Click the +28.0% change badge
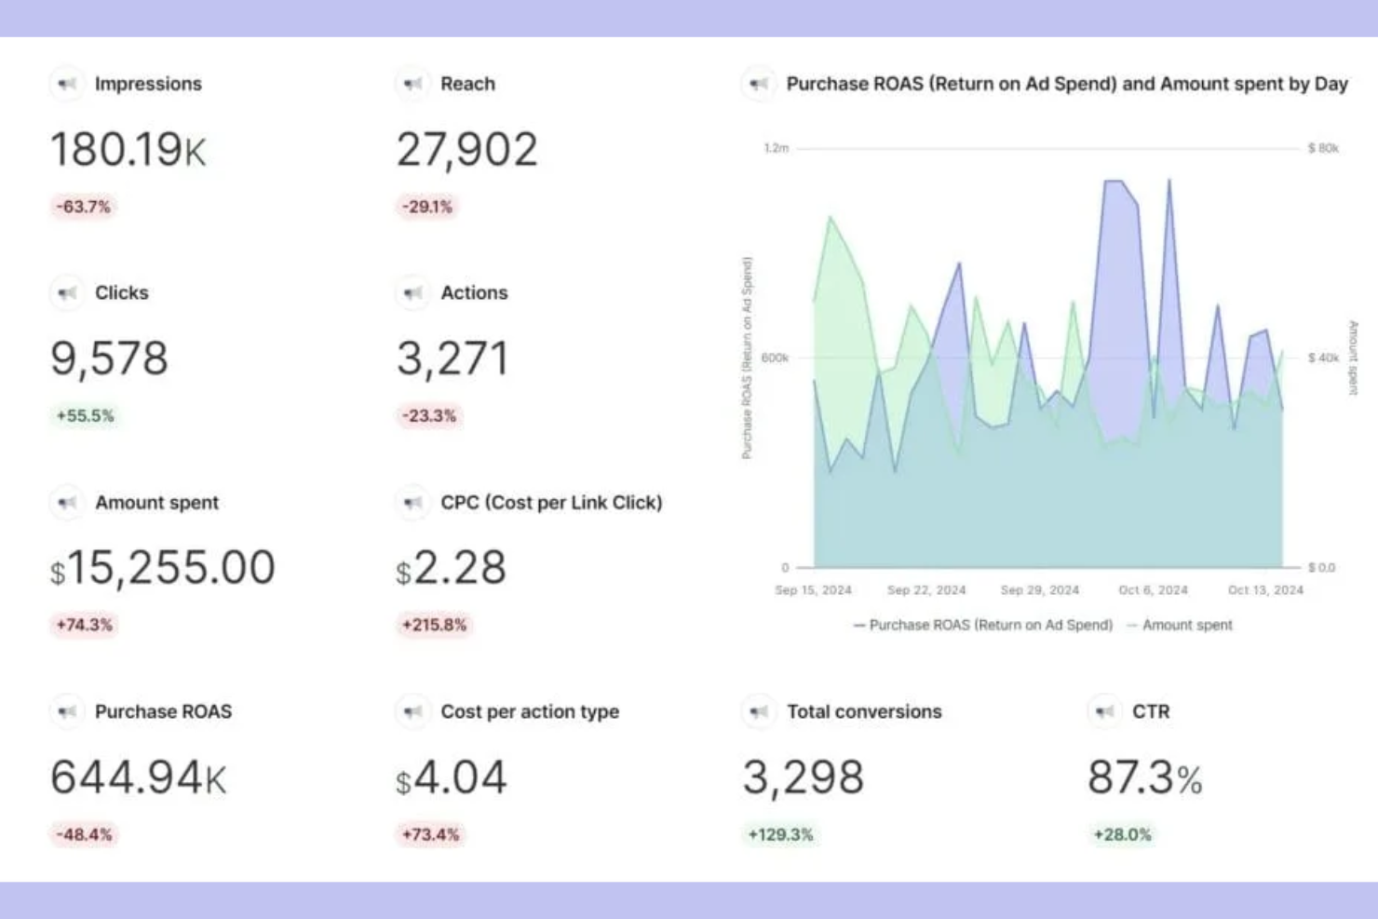 tap(1122, 834)
